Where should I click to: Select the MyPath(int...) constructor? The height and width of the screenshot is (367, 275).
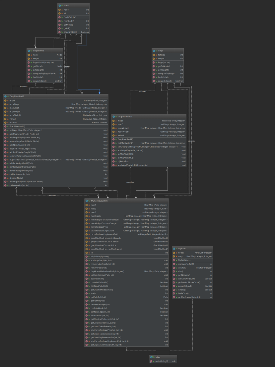tap(192, 260)
